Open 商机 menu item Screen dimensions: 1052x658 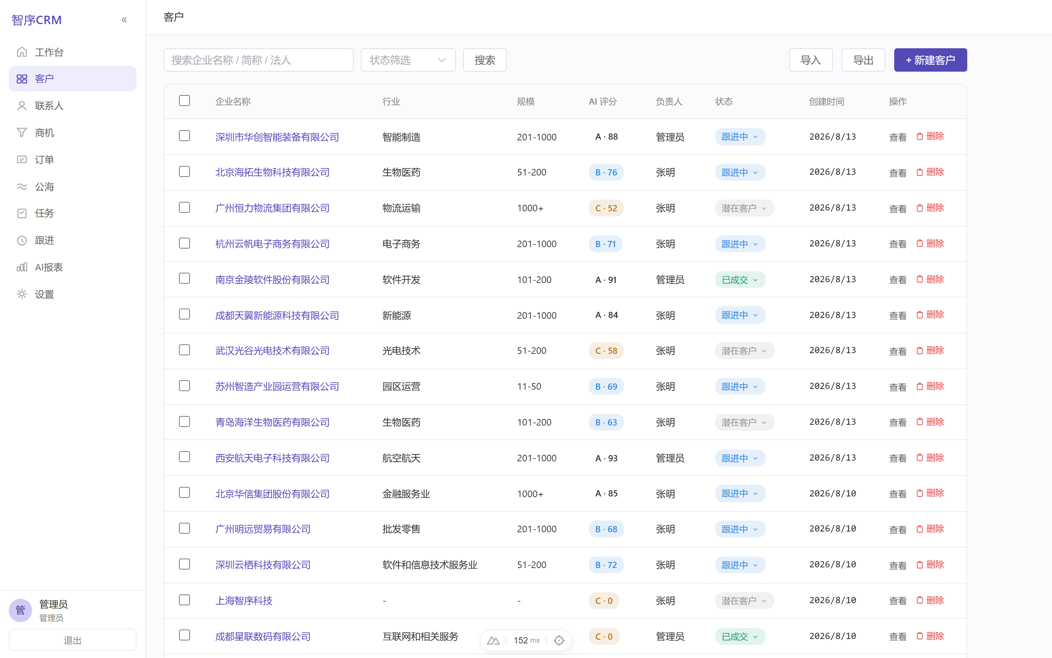tap(73, 133)
